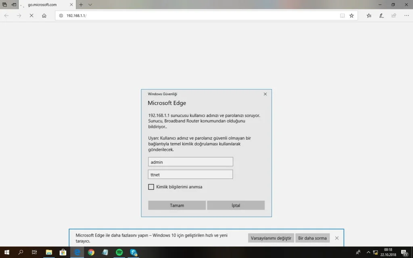Expand the tab previews chevron
The image size is (413, 258).
tap(90, 5)
